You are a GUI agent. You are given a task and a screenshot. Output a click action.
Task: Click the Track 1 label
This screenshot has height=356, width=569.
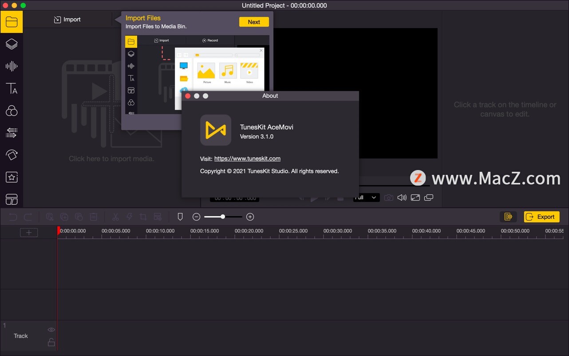pos(20,336)
